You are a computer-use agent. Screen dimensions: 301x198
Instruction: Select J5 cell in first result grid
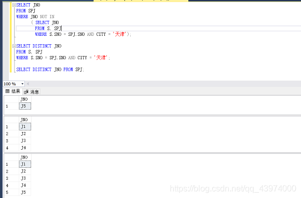pyautogui.click(x=25, y=106)
